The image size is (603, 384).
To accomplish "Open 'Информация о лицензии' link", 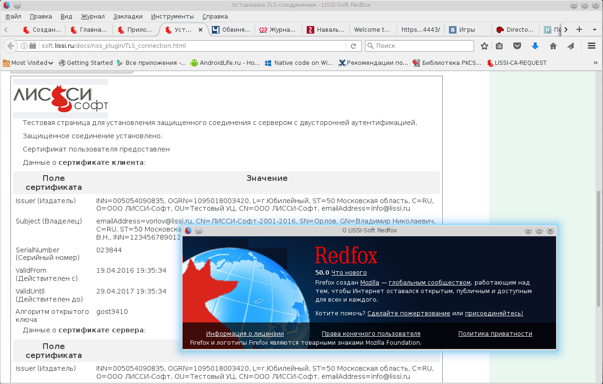I will click(x=245, y=334).
